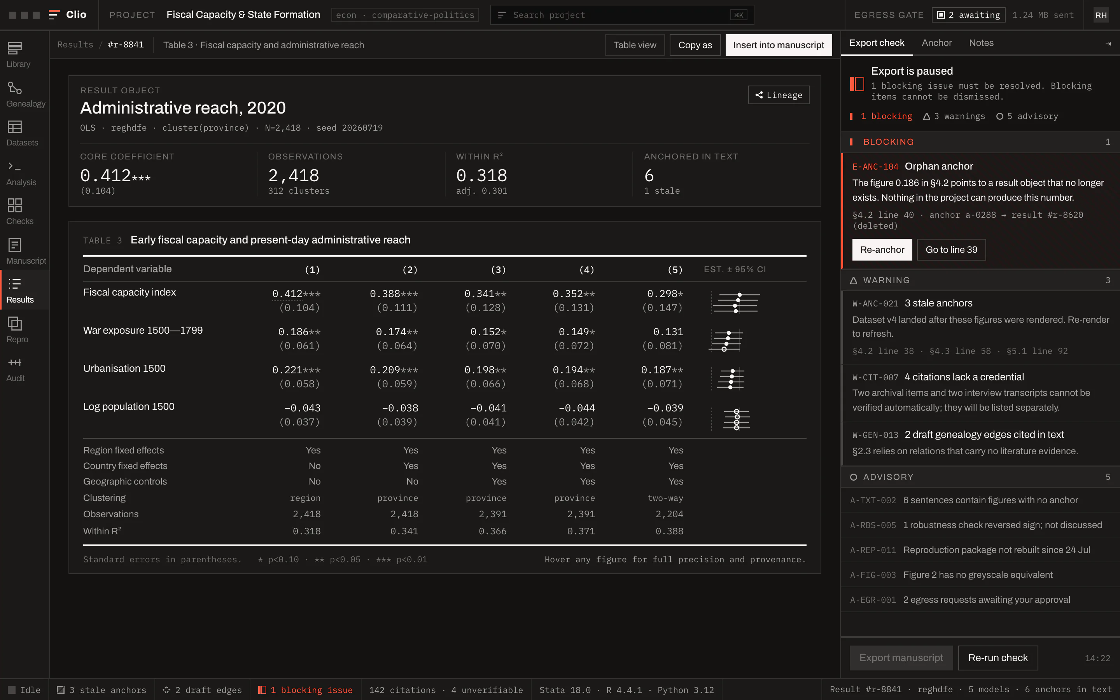This screenshot has height=700, width=1120.
Task: Click the Clio logo icon
Action: point(54,15)
